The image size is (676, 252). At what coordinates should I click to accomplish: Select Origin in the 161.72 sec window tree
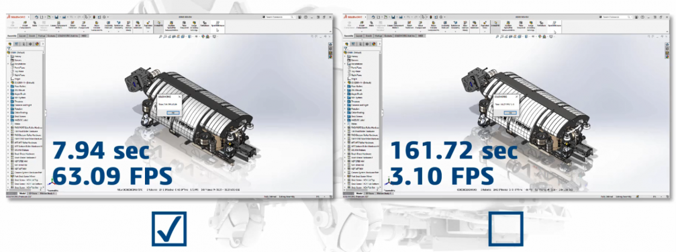click(x=352, y=79)
